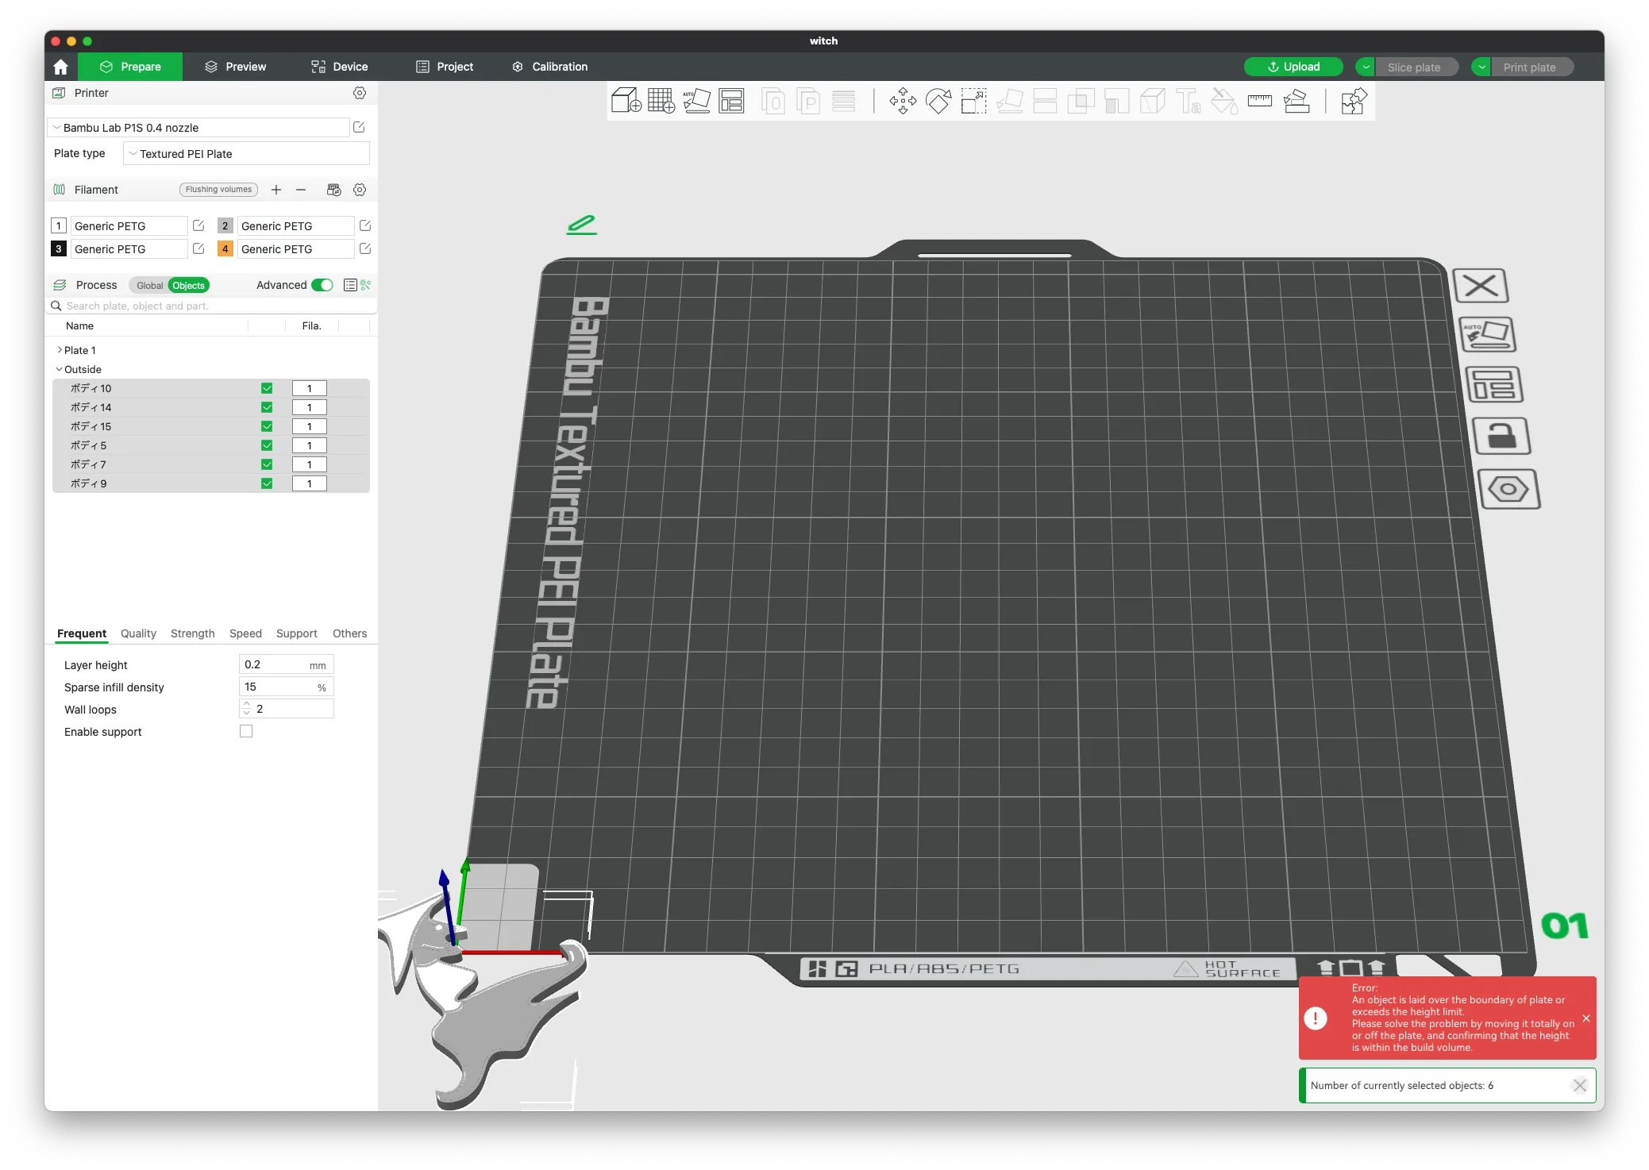This screenshot has height=1170, width=1649.
Task: Click the plate's Arrange objects icon
Action: (x=1493, y=385)
